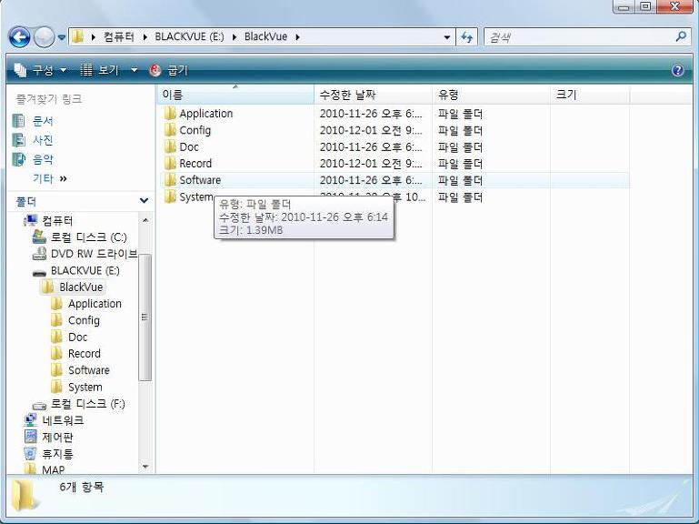Image resolution: width=699 pixels, height=524 pixels.
Task: Click the 컴퓨터 computer icon in tree
Action: point(30,220)
